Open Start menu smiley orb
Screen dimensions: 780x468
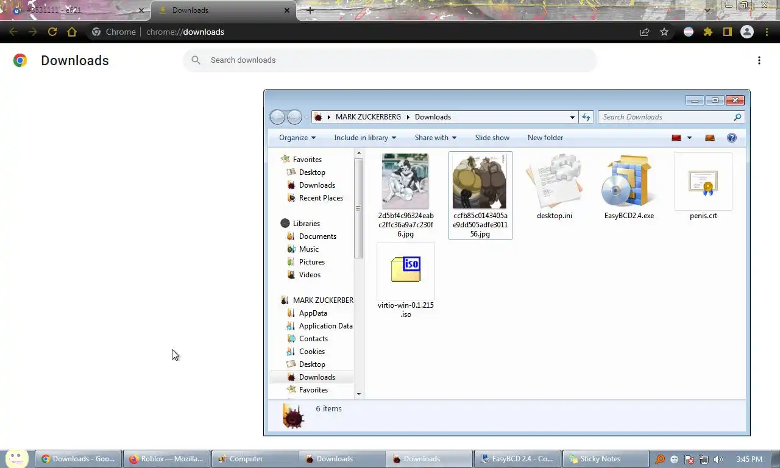pos(16,458)
